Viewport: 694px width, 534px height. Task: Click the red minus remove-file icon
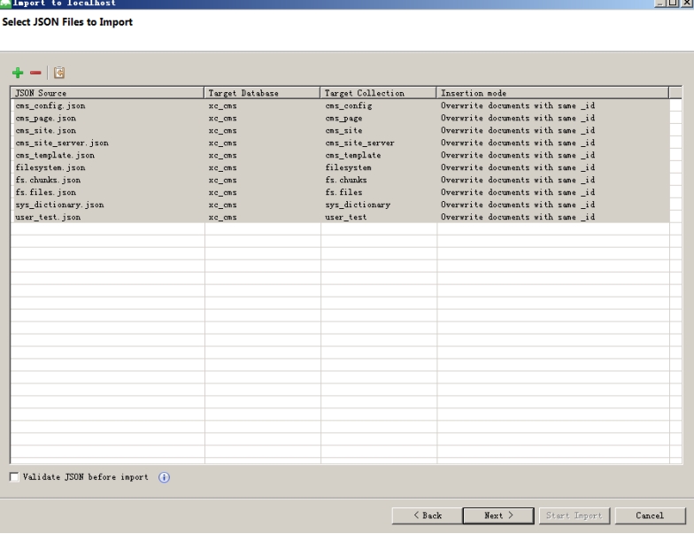35,73
